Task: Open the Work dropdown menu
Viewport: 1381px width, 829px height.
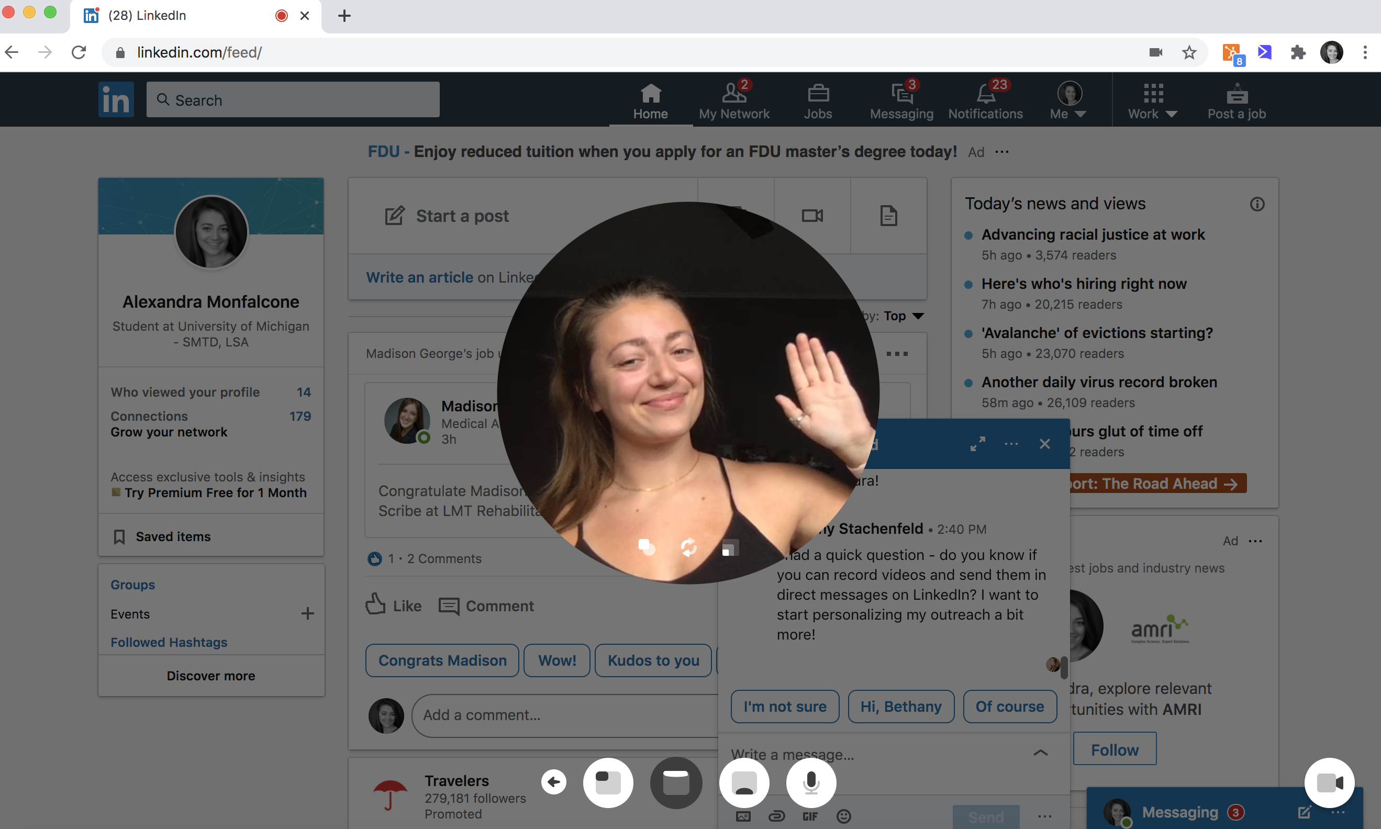Action: 1152,100
